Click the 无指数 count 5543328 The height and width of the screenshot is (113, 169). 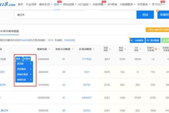point(69,40)
